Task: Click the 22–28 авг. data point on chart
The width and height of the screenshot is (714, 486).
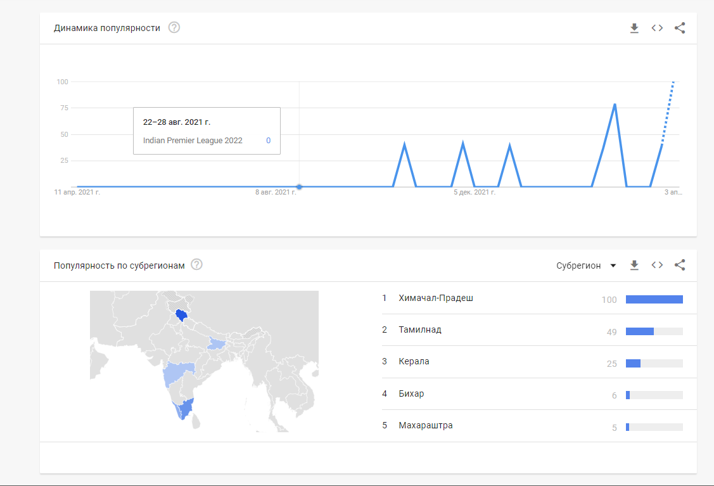Action: pyautogui.click(x=299, y=187)
